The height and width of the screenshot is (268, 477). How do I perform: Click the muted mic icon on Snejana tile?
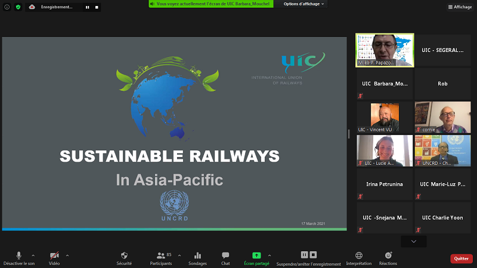click(x=360, y=230)
